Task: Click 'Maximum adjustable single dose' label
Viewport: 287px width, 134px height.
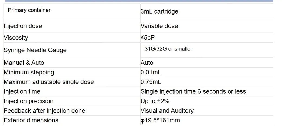Action: [x=49, y=82]
